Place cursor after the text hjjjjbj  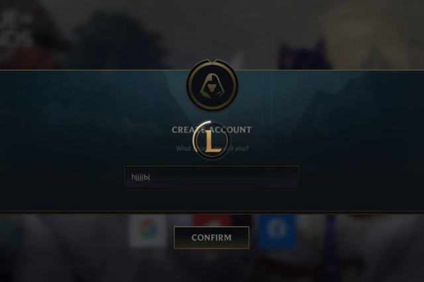click(x=150, y=177)
